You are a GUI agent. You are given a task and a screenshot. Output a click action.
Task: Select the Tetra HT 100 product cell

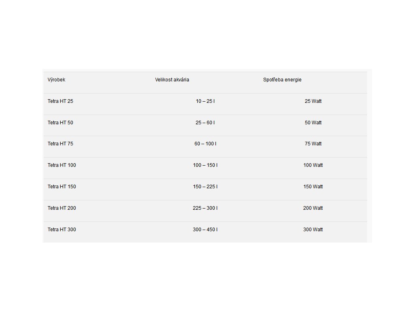pyautogui.click(x=61, y=165)
